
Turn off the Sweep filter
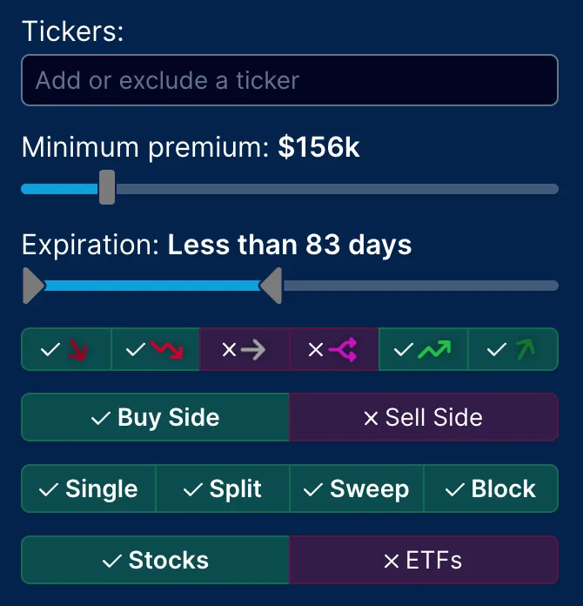pos(357,488)
